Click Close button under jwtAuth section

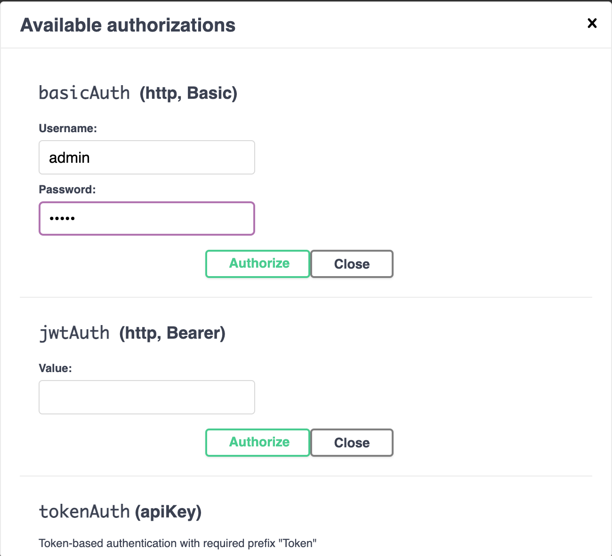[352, 443]
